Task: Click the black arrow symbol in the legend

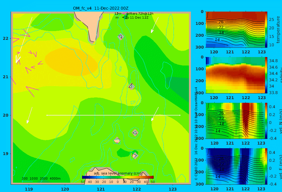Action: 124,18
